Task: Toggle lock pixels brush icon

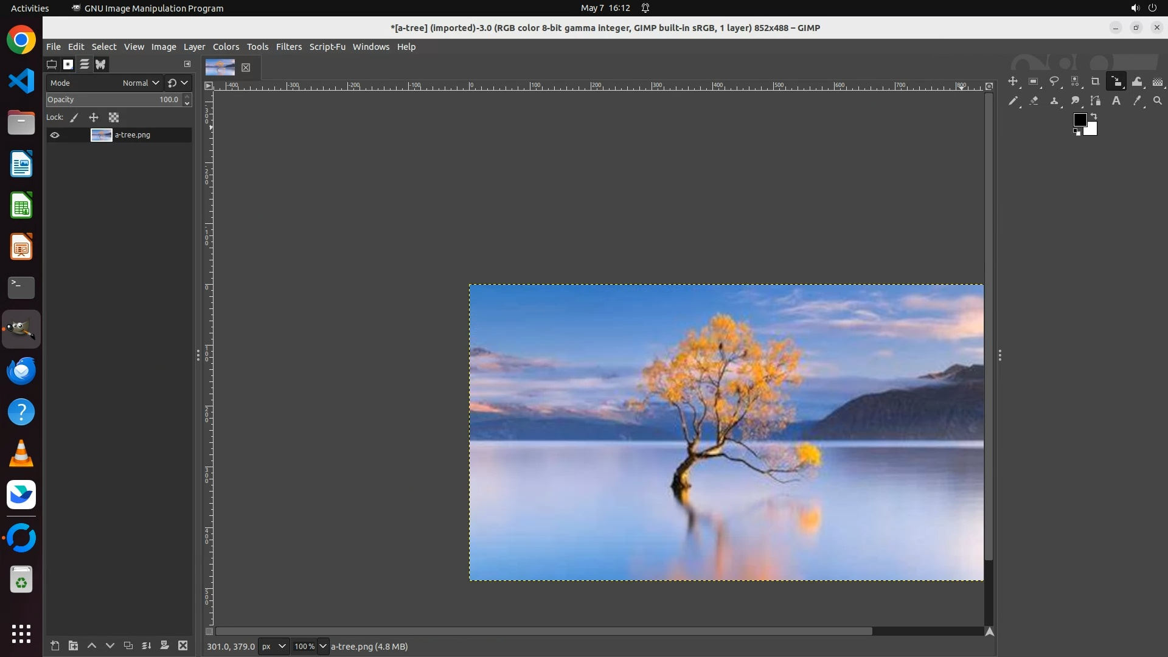Action: (x=74, y=117)
